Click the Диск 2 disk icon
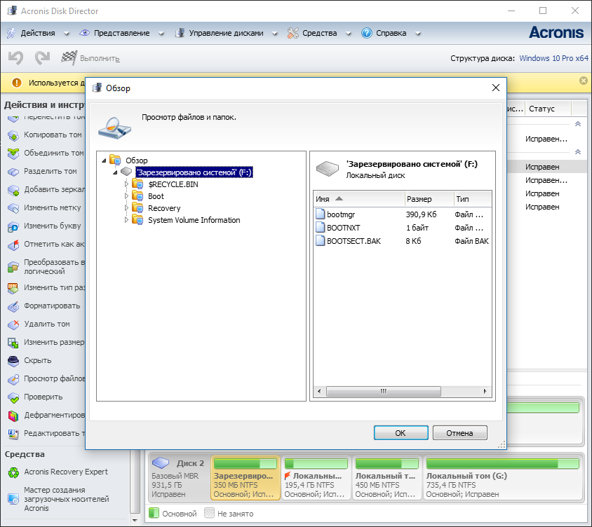592x527 pixels. pos(161,463)
